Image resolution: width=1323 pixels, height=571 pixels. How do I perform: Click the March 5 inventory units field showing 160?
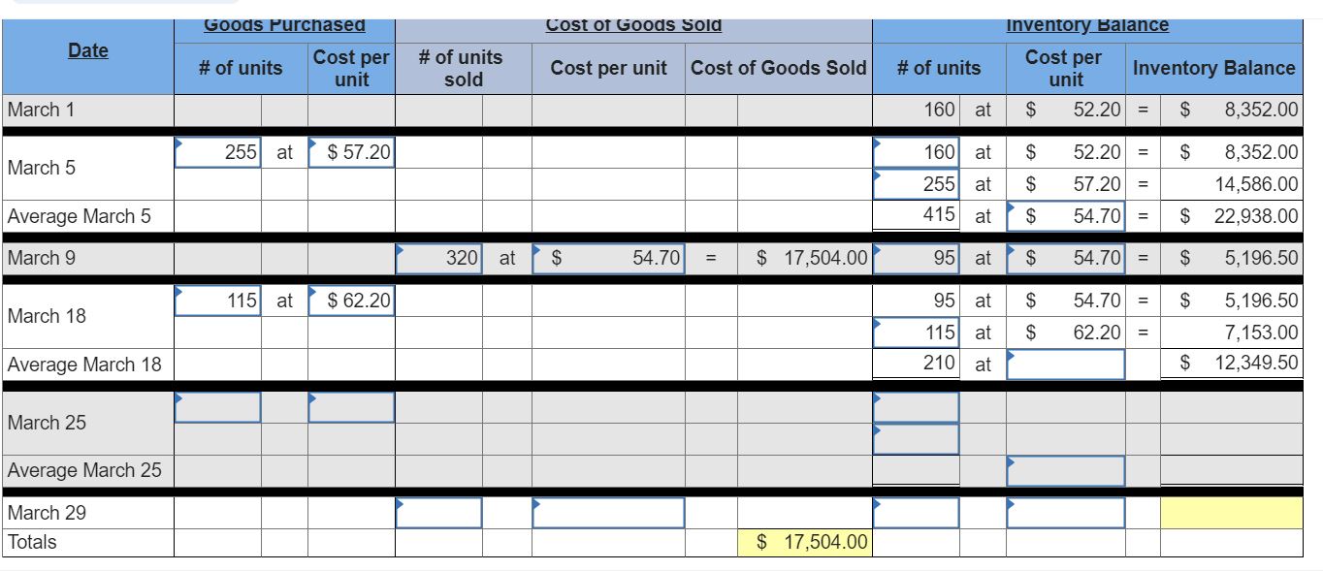[917, 152]
